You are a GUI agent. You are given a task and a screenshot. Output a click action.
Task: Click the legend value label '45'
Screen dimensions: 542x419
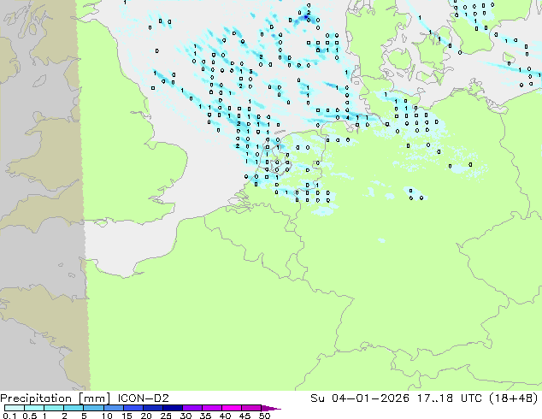pos(244,416)
